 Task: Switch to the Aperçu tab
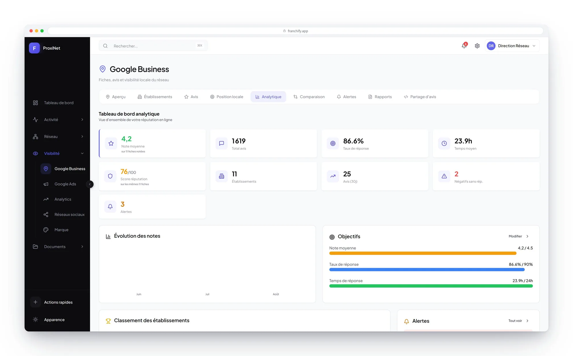pyautogui.click(x=116, y=97)
